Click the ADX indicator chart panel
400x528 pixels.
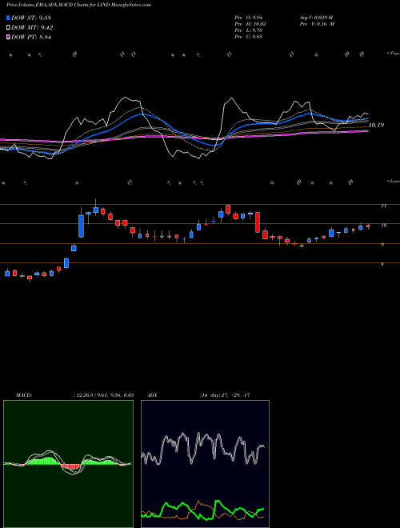(x=205, y=464)
